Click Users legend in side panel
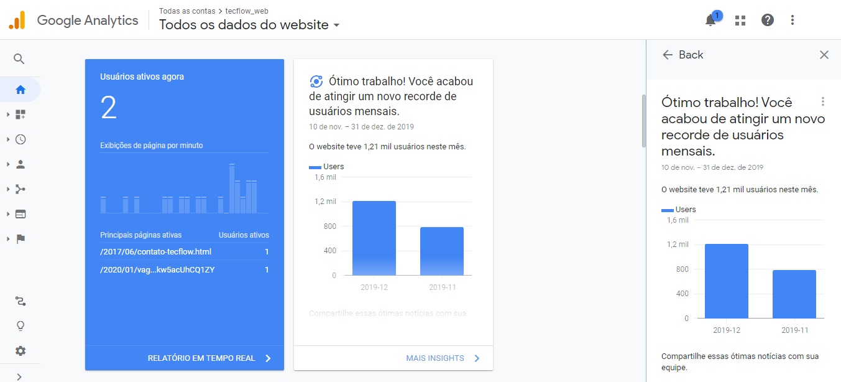 [x=679, y=210]
